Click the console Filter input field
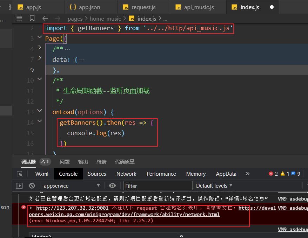308x238 pixels. click(x=158, y=186)
